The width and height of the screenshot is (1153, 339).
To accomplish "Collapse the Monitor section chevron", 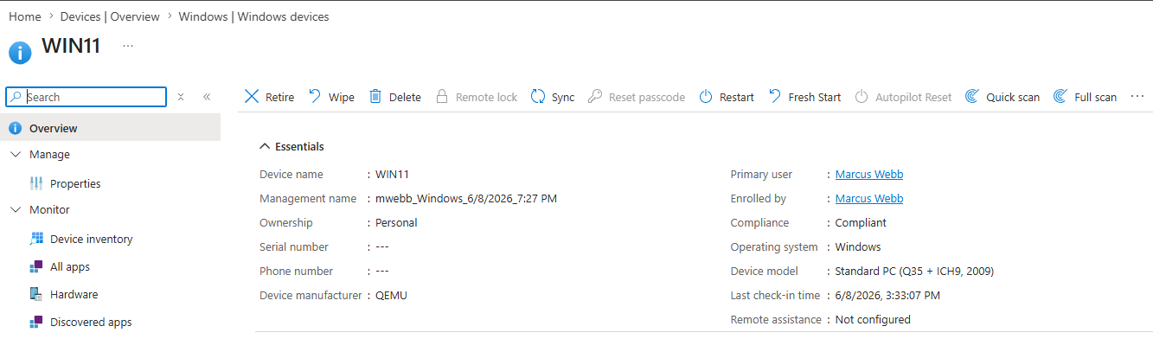I will point(16,209).
